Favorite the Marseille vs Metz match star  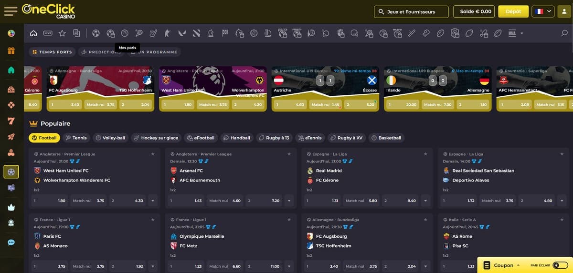tap(289, 220)
